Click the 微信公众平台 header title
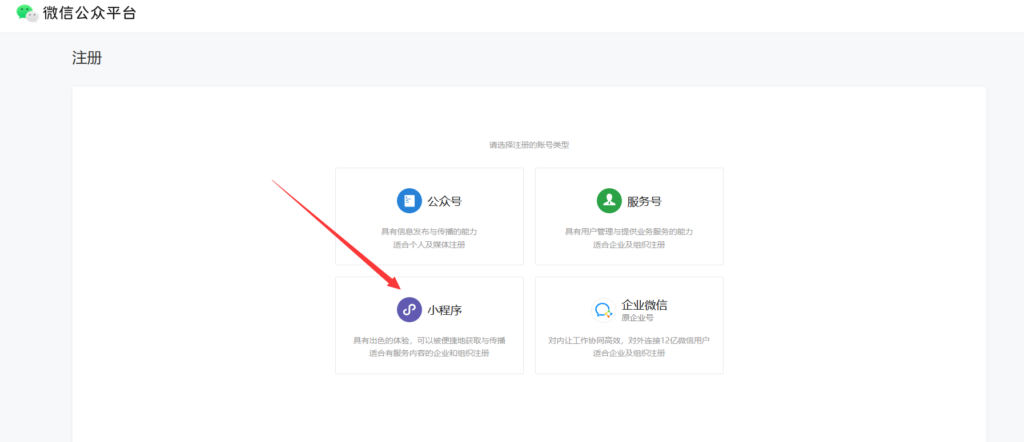This screenshot has height=442, width=1024. point(90,13)
